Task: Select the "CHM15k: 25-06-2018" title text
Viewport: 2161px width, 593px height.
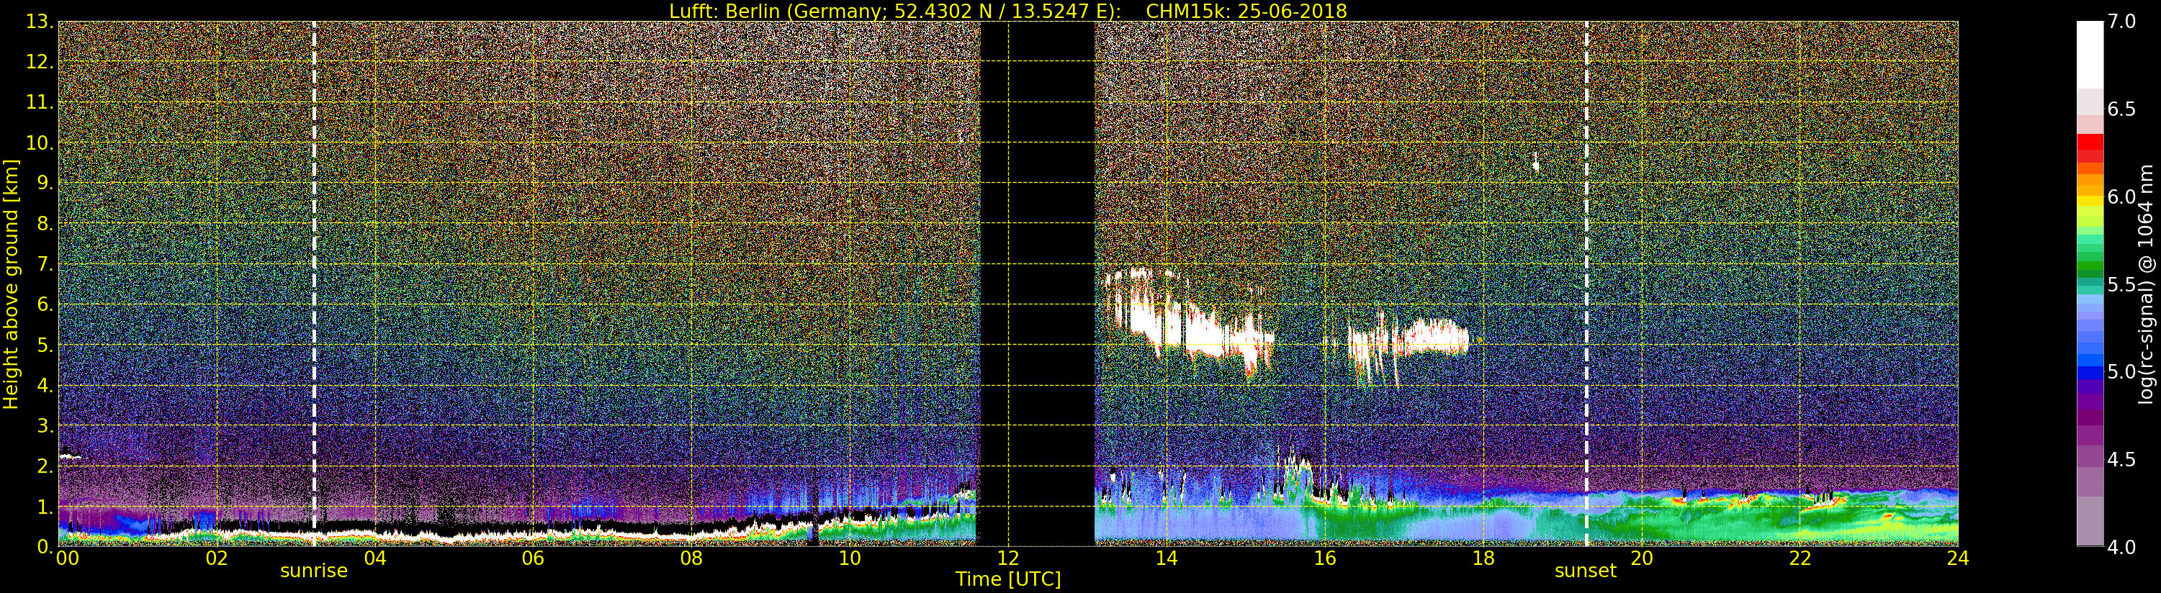Action: tap(1246, 11)
